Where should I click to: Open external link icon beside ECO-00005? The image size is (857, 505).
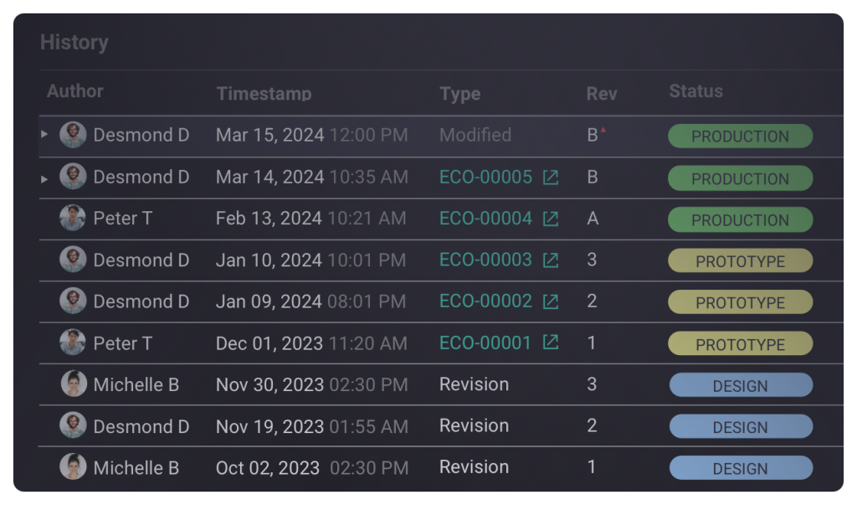(550, 178)
